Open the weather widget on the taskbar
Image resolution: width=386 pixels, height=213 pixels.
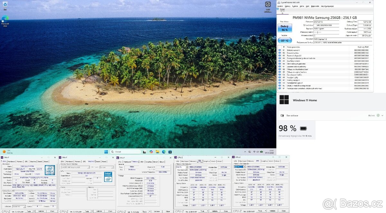[7, 152]
